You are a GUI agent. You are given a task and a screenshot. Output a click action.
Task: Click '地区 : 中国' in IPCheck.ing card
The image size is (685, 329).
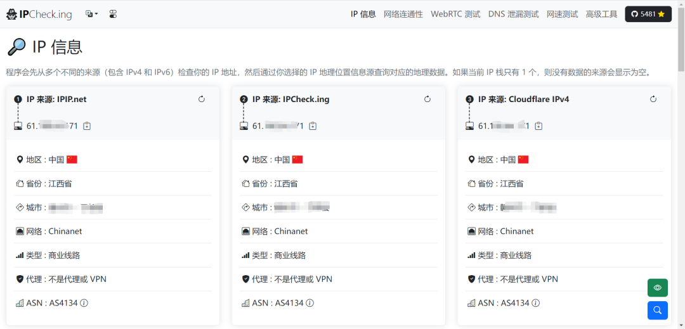pos(271,160)
